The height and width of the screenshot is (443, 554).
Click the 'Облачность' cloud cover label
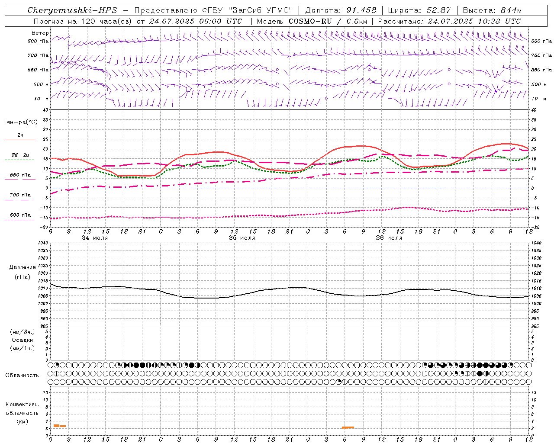pyautogui.click(x=22, y=376)
